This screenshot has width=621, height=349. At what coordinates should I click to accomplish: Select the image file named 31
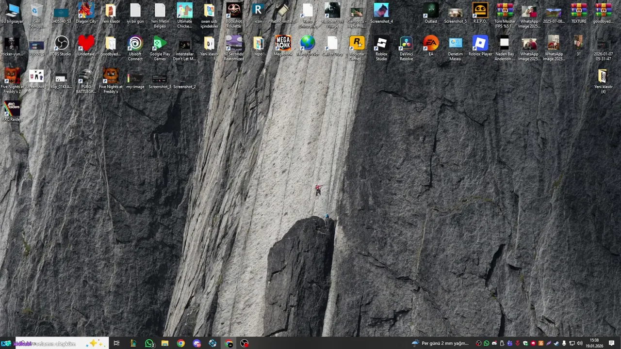(578, 46)
